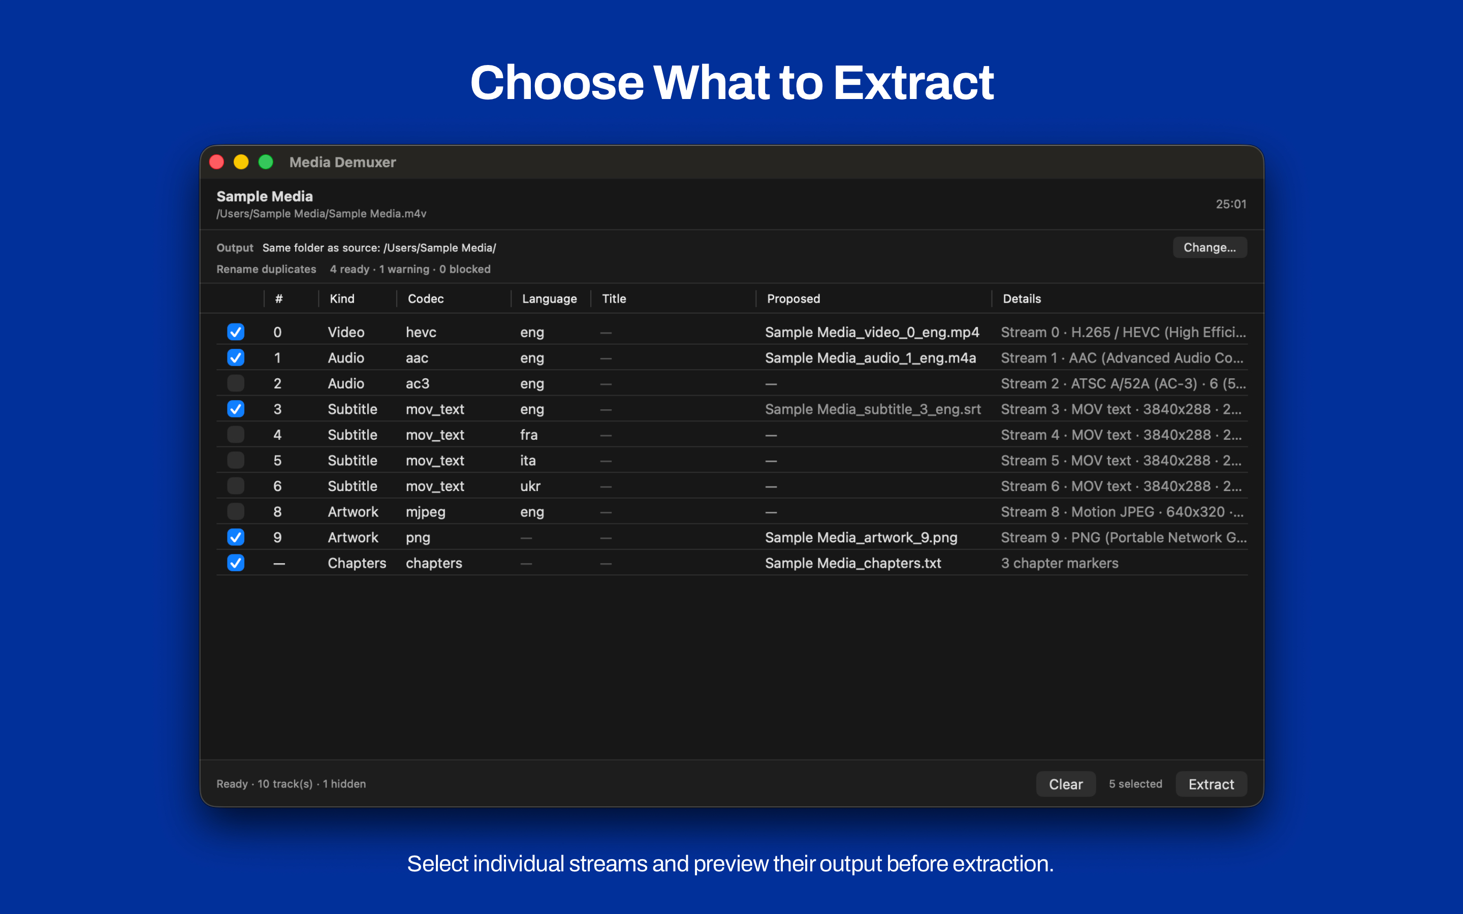The image size is (1463, 914).
Task: Click the fra language cell
Action: pos(528,435)
